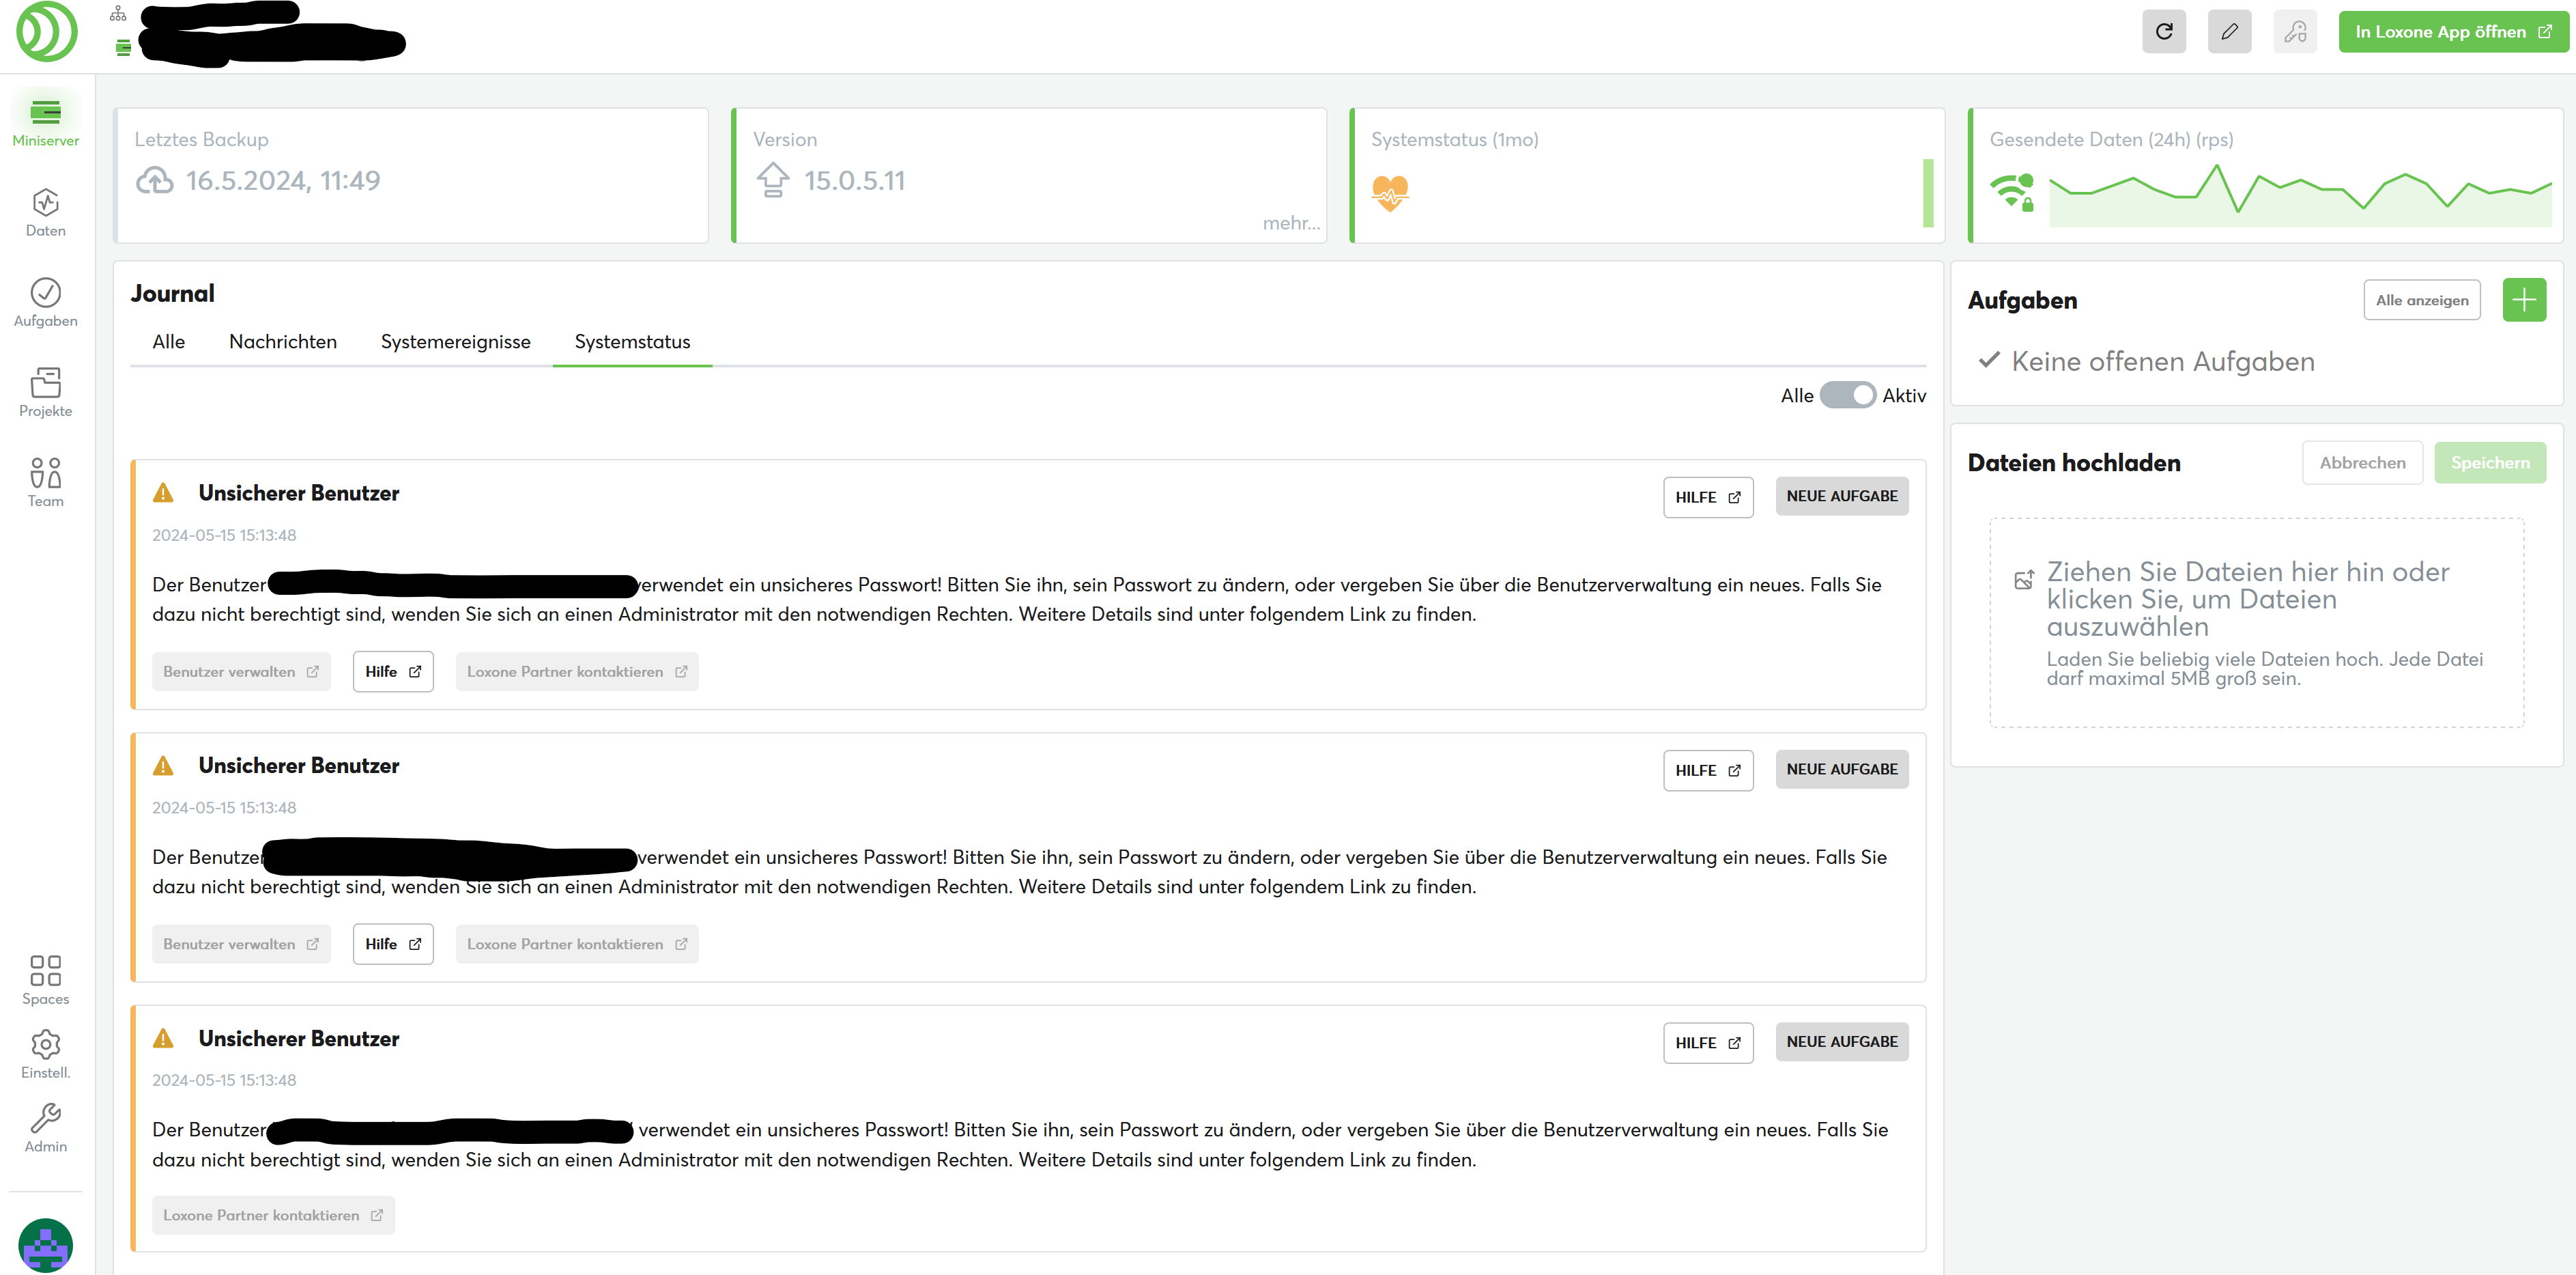Switch to the Systemereignisse tab
This screenshot has width=2576, height=1275.
(x=455, y=342)
